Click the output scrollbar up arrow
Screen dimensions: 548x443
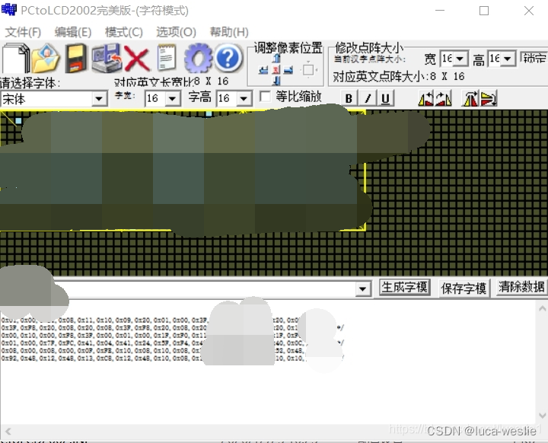click(x=542, y=308)
